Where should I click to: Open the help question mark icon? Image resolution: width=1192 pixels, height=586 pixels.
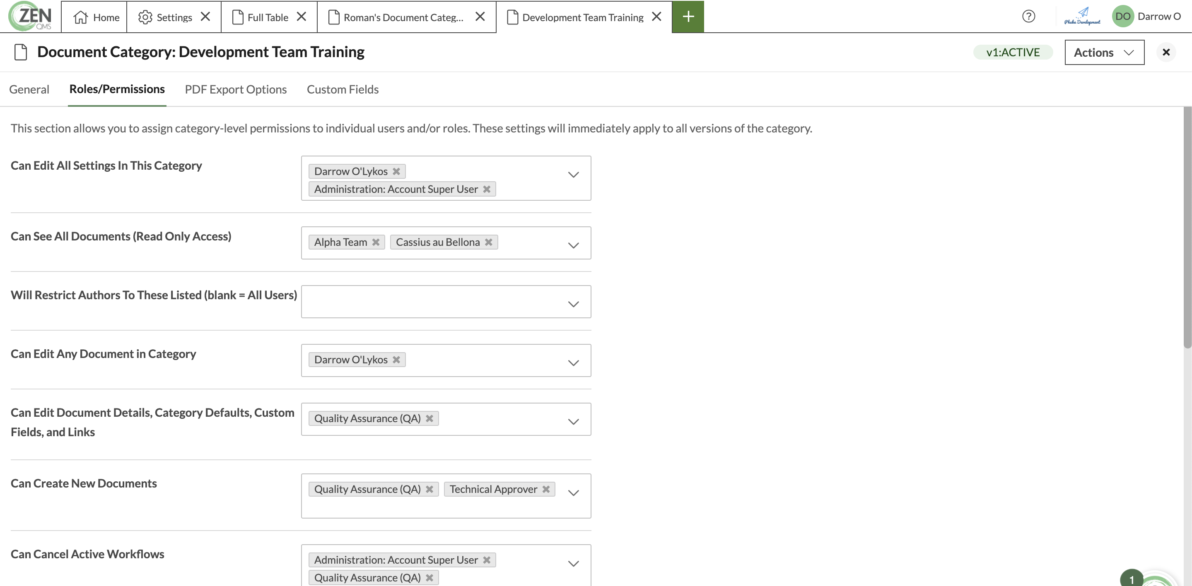1028,17
